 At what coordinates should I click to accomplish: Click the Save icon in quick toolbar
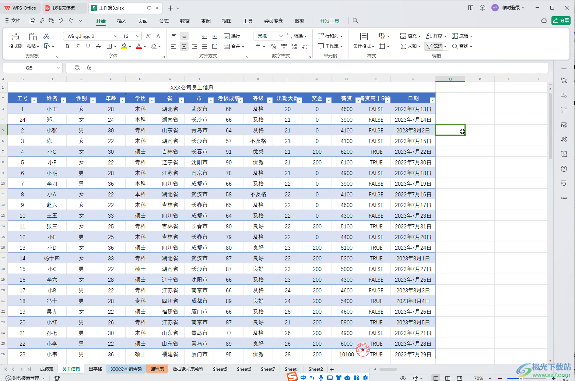point(32,21)
